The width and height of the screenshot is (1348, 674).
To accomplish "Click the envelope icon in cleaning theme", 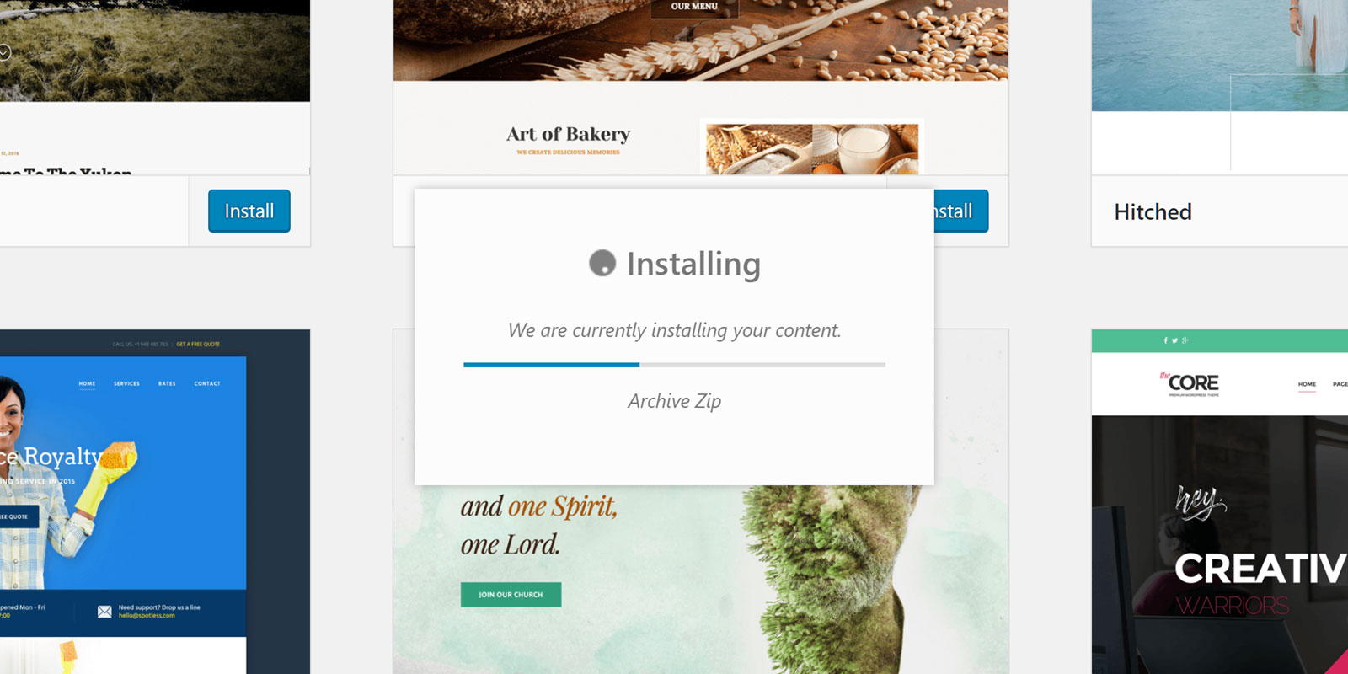I will click(x=104, y=612).
